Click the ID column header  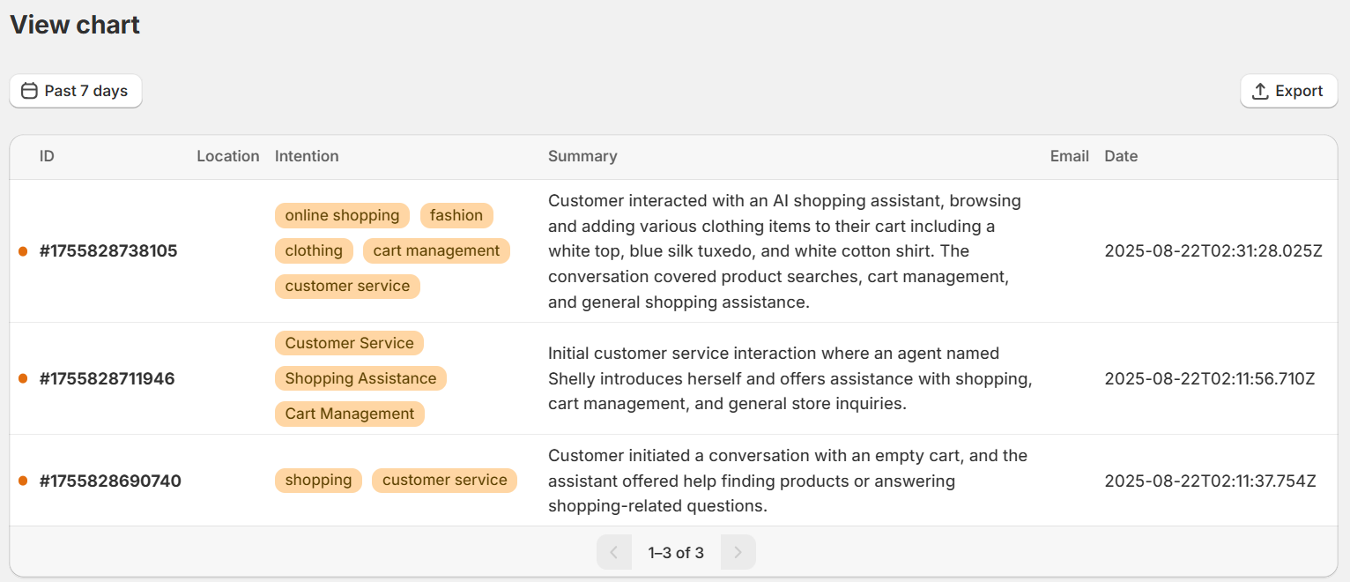(x=47, y=156)
